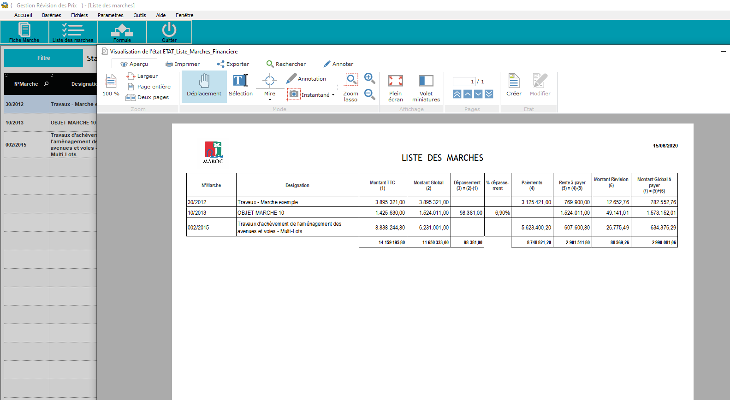Click the Créer report icon

[514, 85]
